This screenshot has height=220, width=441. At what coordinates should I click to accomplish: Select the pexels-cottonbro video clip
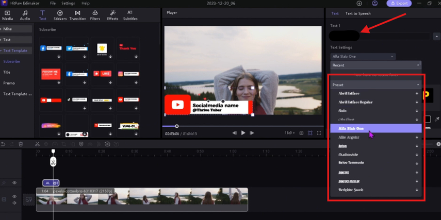142,199
